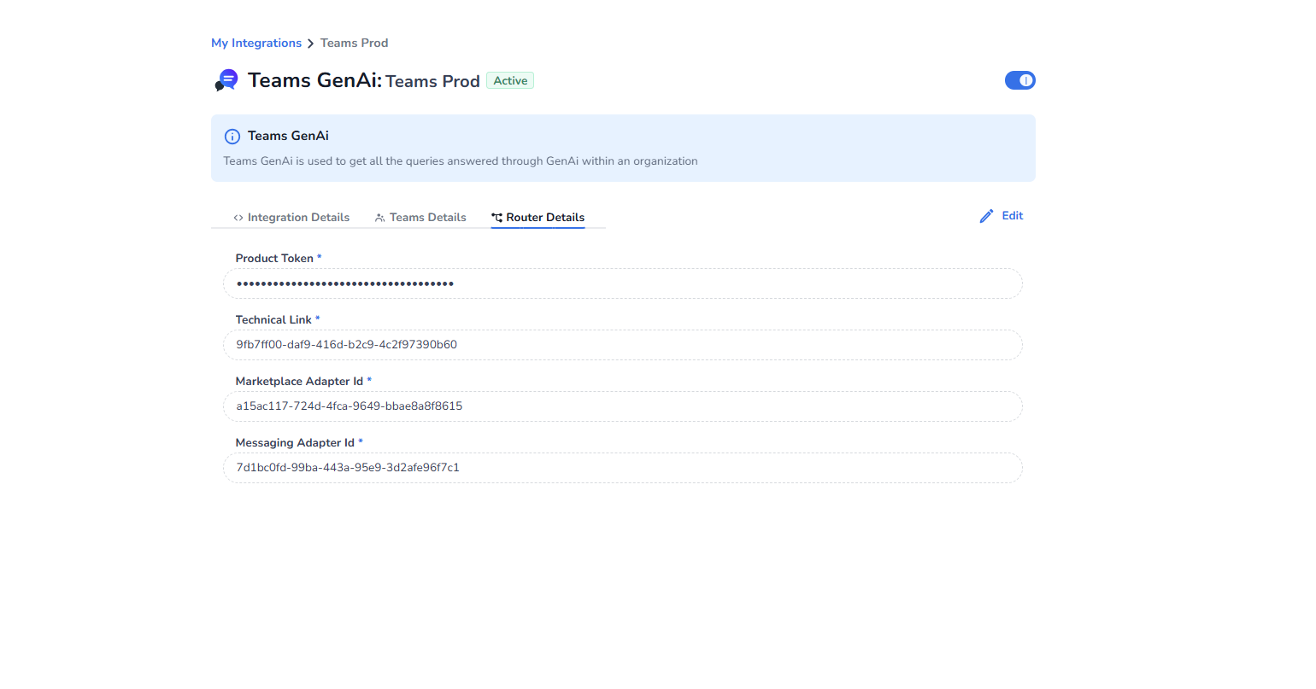Click the "Product Token" label
Screen dimensions: 1316x689
coord(274,259)
